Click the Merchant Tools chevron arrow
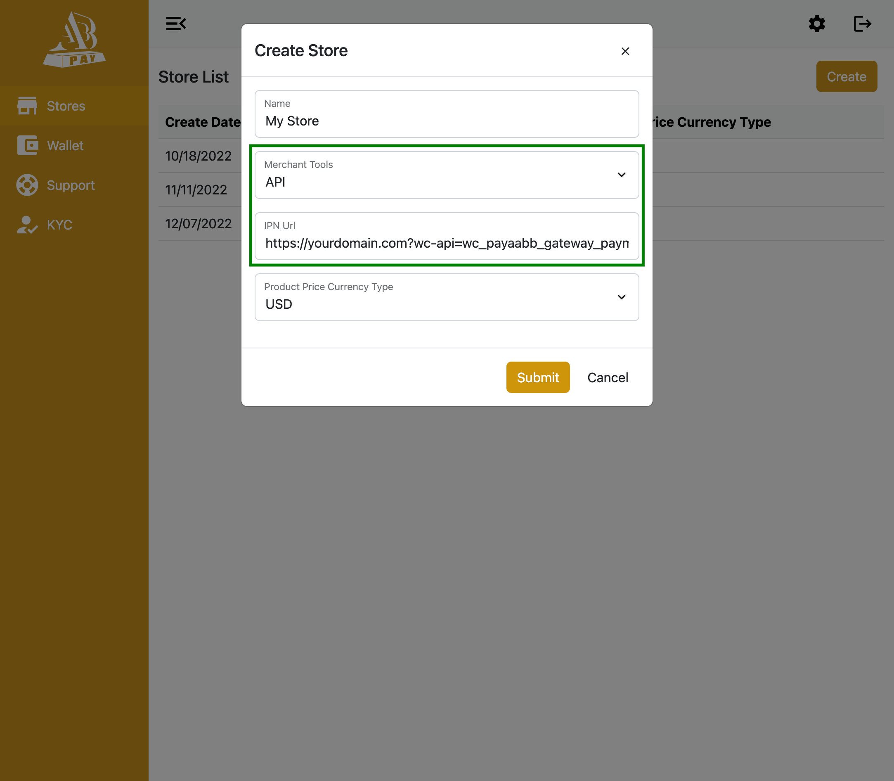This screenshot has width=894, height=781. 622,175
